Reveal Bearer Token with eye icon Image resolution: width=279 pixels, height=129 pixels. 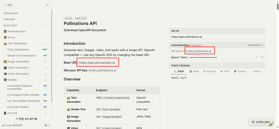coord(262,57)
